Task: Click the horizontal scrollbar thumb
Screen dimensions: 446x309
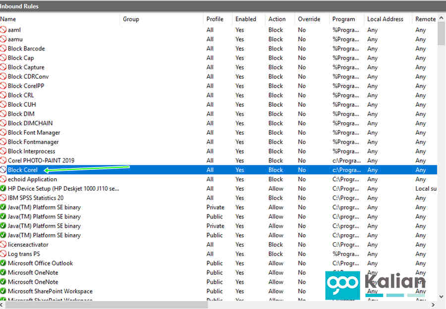Action: tap(107, 305)
